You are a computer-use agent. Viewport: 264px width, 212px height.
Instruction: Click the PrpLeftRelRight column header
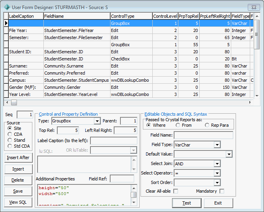215,16
